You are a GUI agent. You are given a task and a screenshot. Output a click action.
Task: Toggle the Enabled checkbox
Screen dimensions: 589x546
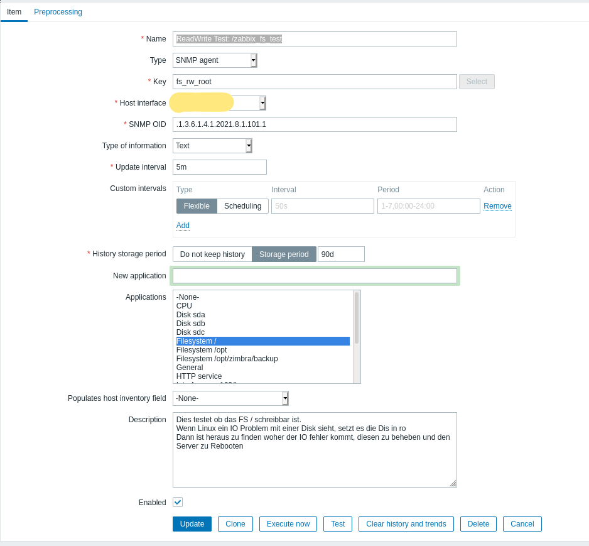point(178,502)
